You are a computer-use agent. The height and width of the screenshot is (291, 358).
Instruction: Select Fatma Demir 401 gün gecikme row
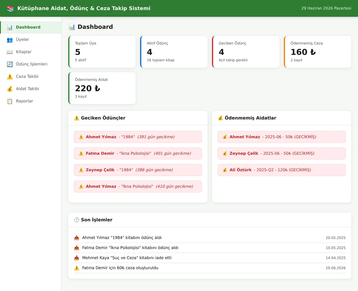[x=138, y=153]
